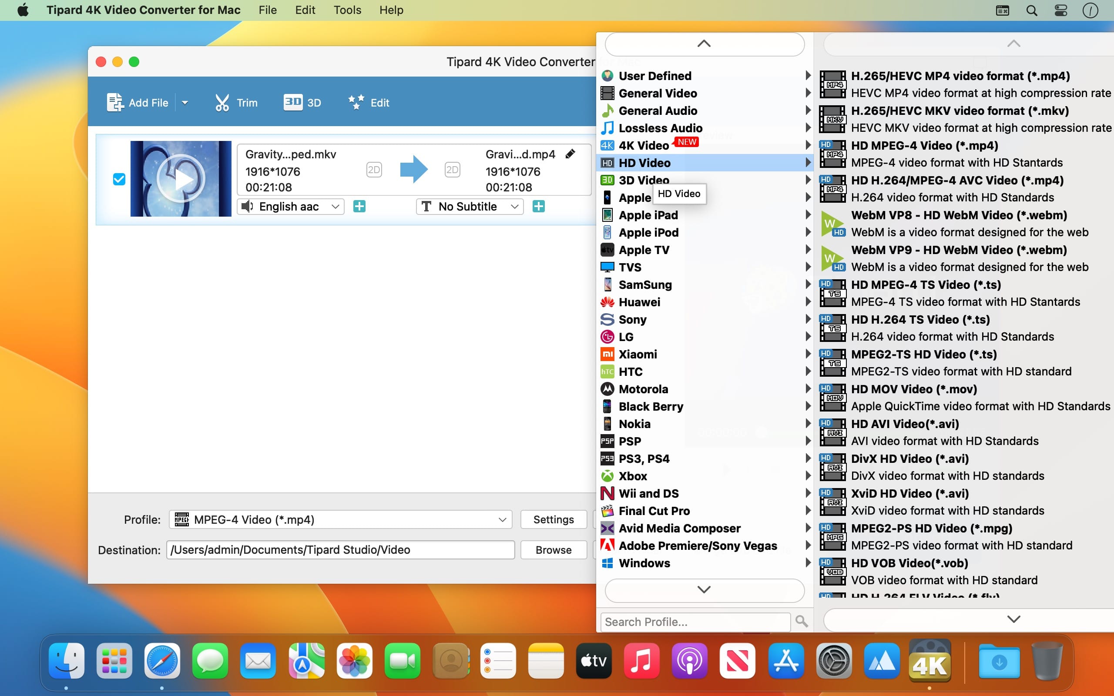Open the English aac audio dropdown
The width and height of the screenshot is (1114, 696).
[x=291, y=206]
